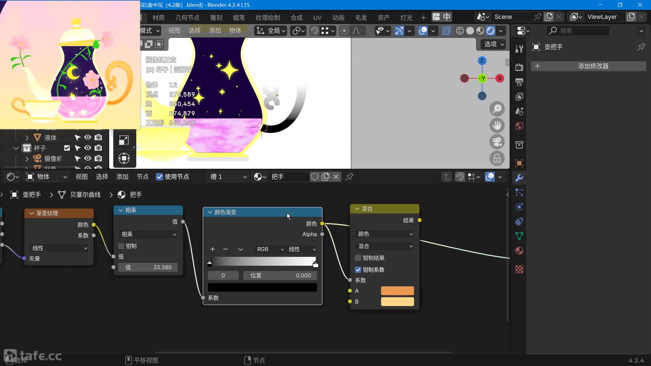Expand the 摄像机 outliner item
This screenshot has height=366, width=651.
click(x=27, y=159)
